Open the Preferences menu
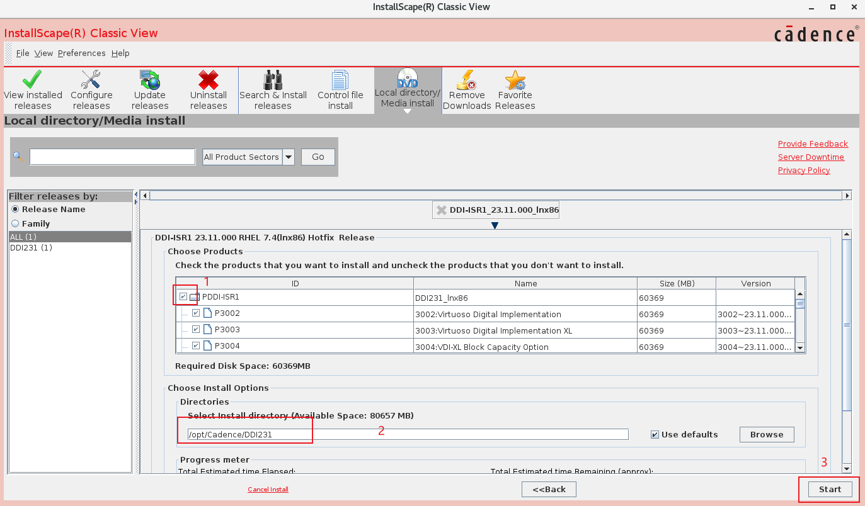This screenshot has width=865, height=506. [81, 53]
